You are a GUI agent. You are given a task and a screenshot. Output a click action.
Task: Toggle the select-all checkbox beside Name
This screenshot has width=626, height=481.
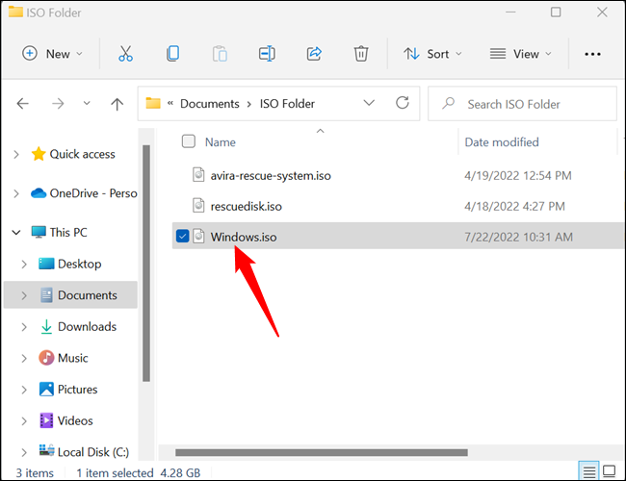click(189, 141)
